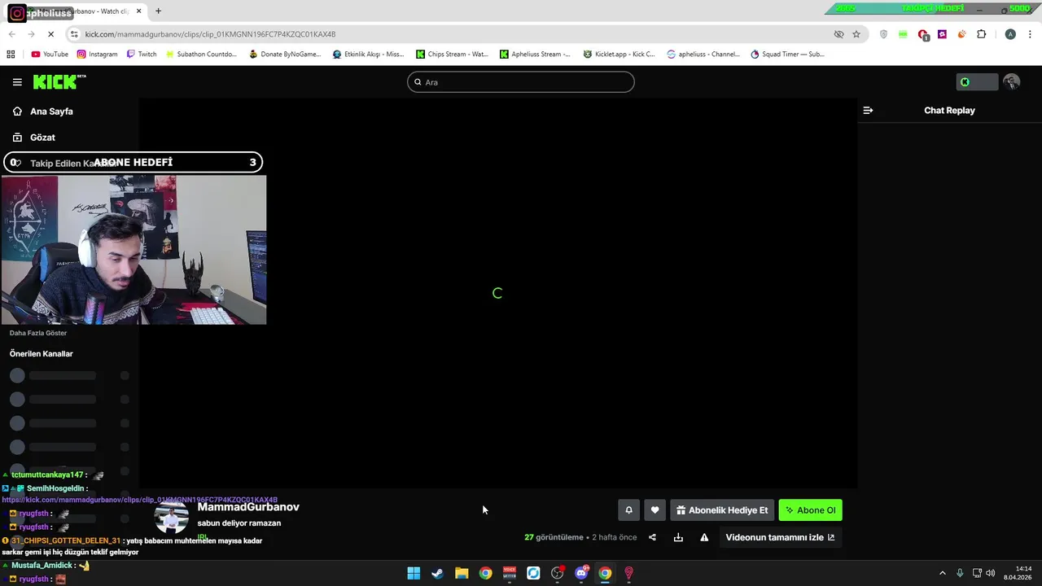Open Videonun tamamını izle link
This screenshot has height=586, width=1042.
point(780,537)
